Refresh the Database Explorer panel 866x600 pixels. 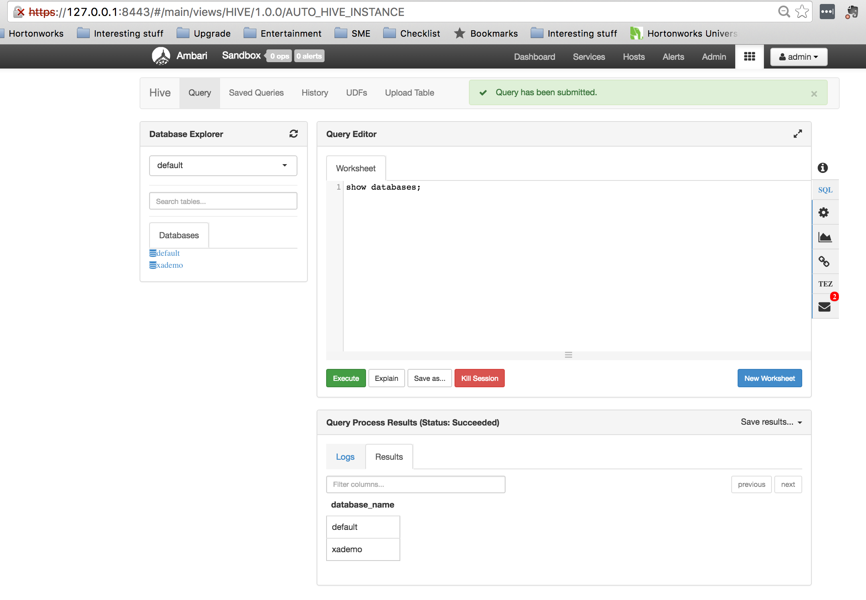(x=293, y=134)
